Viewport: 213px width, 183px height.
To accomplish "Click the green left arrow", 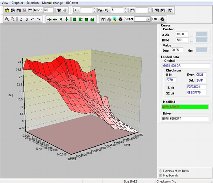I will coord(49,19).
